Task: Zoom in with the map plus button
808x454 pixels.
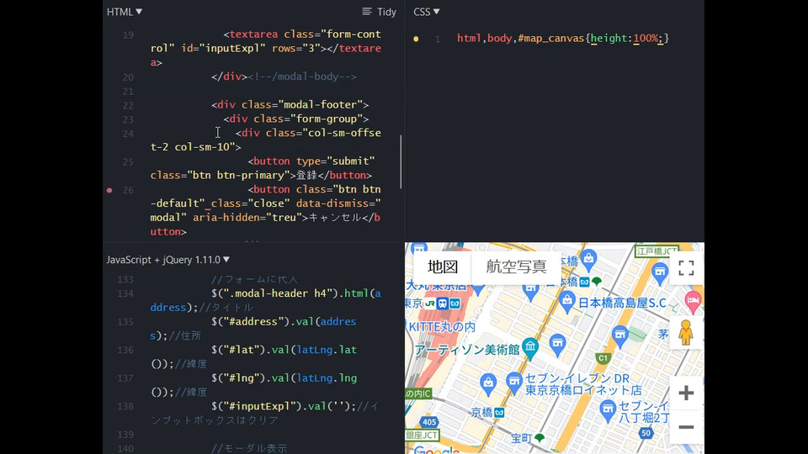Action: 686,393
